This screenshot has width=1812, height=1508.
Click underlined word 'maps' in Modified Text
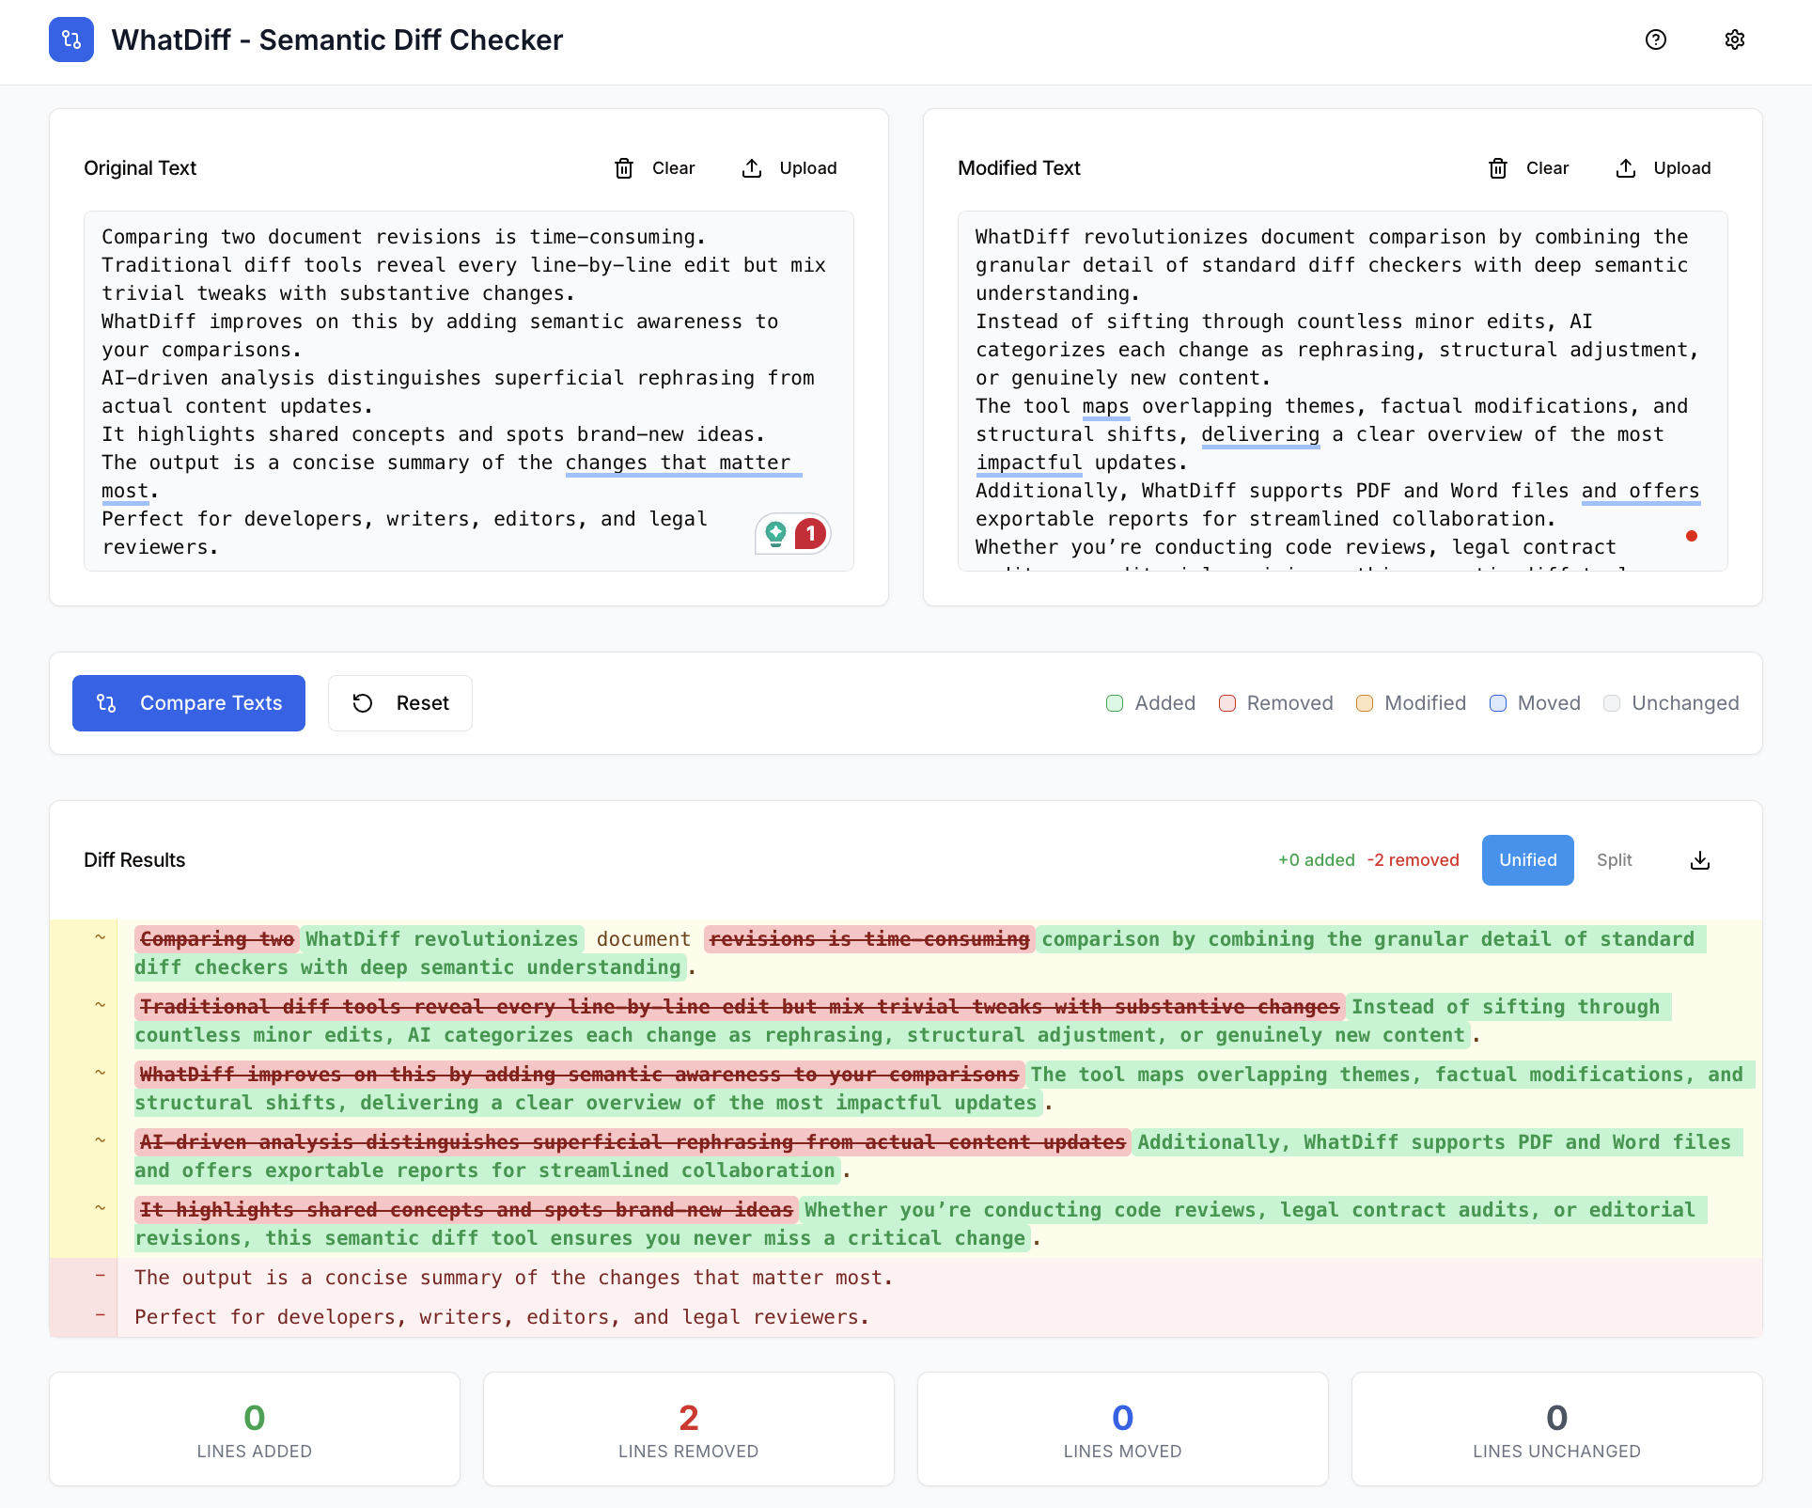coord(1105,406)
